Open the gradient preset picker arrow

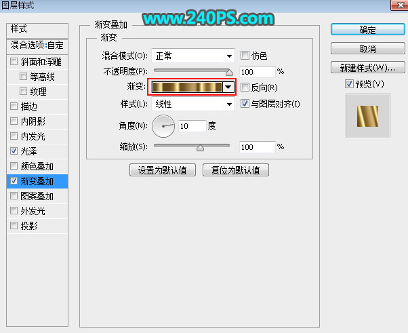coord(228,87)
